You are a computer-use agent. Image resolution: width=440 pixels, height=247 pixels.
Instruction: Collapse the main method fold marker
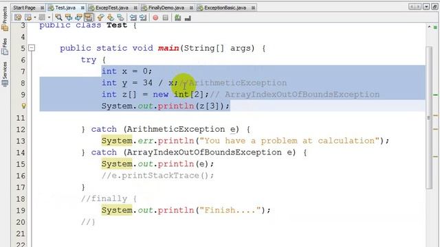pos(32,48)
